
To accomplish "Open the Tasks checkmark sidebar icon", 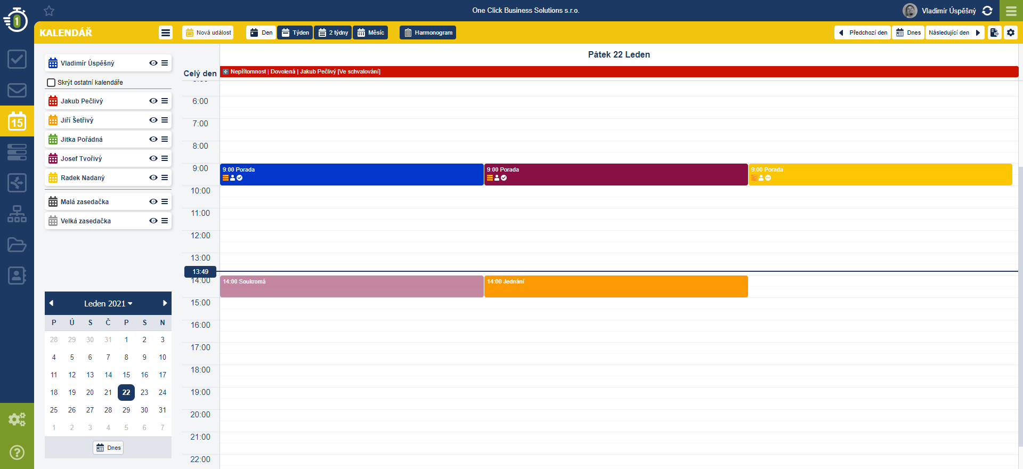I will (17, 59).
